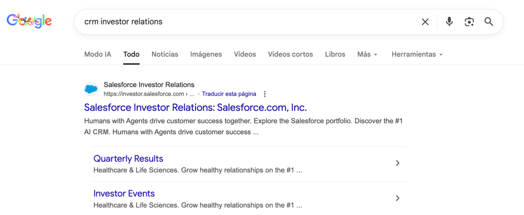
Task: Open Google Lens image search
Action: click(469, 22)
